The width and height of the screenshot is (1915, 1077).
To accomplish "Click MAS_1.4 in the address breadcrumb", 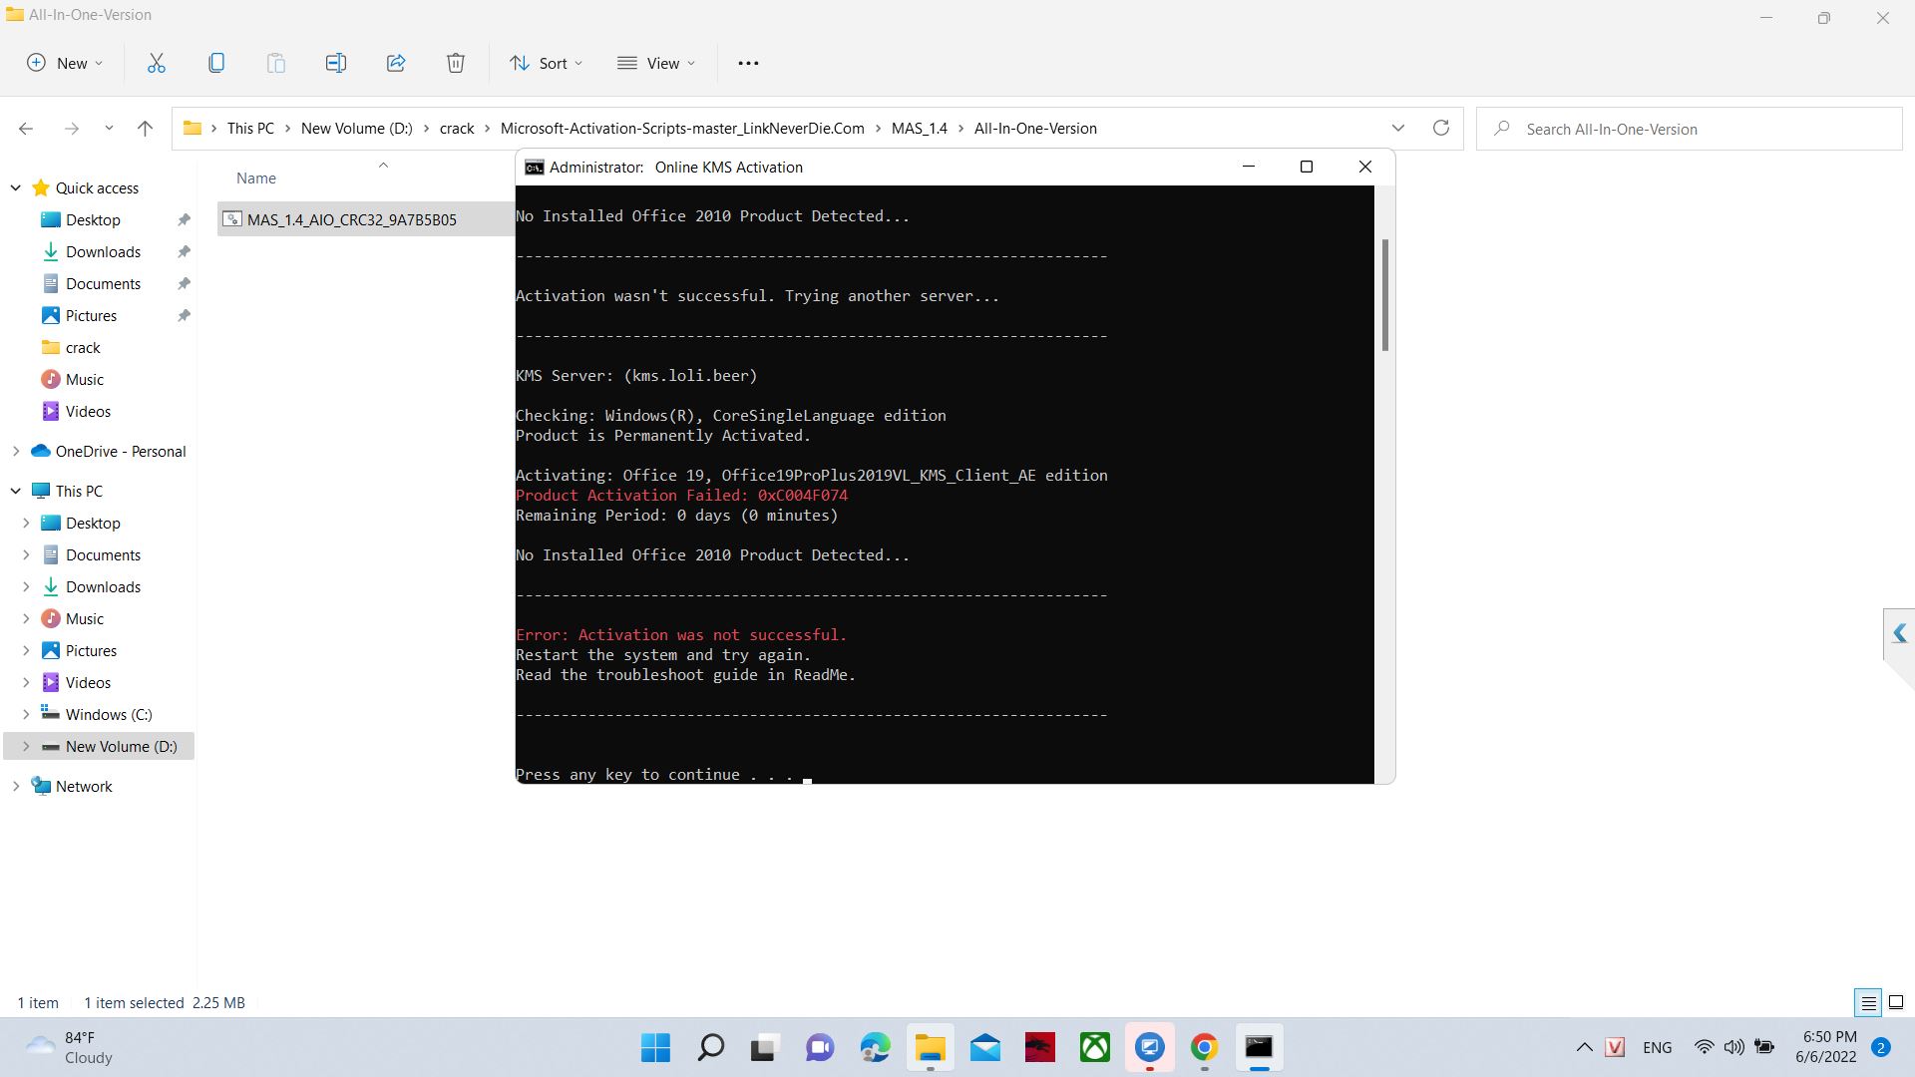I will (919, 128).
